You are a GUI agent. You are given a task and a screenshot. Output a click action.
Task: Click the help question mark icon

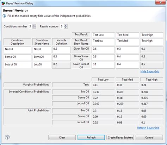7,137
